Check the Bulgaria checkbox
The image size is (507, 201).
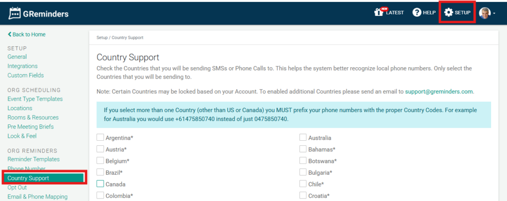point(303,172)
